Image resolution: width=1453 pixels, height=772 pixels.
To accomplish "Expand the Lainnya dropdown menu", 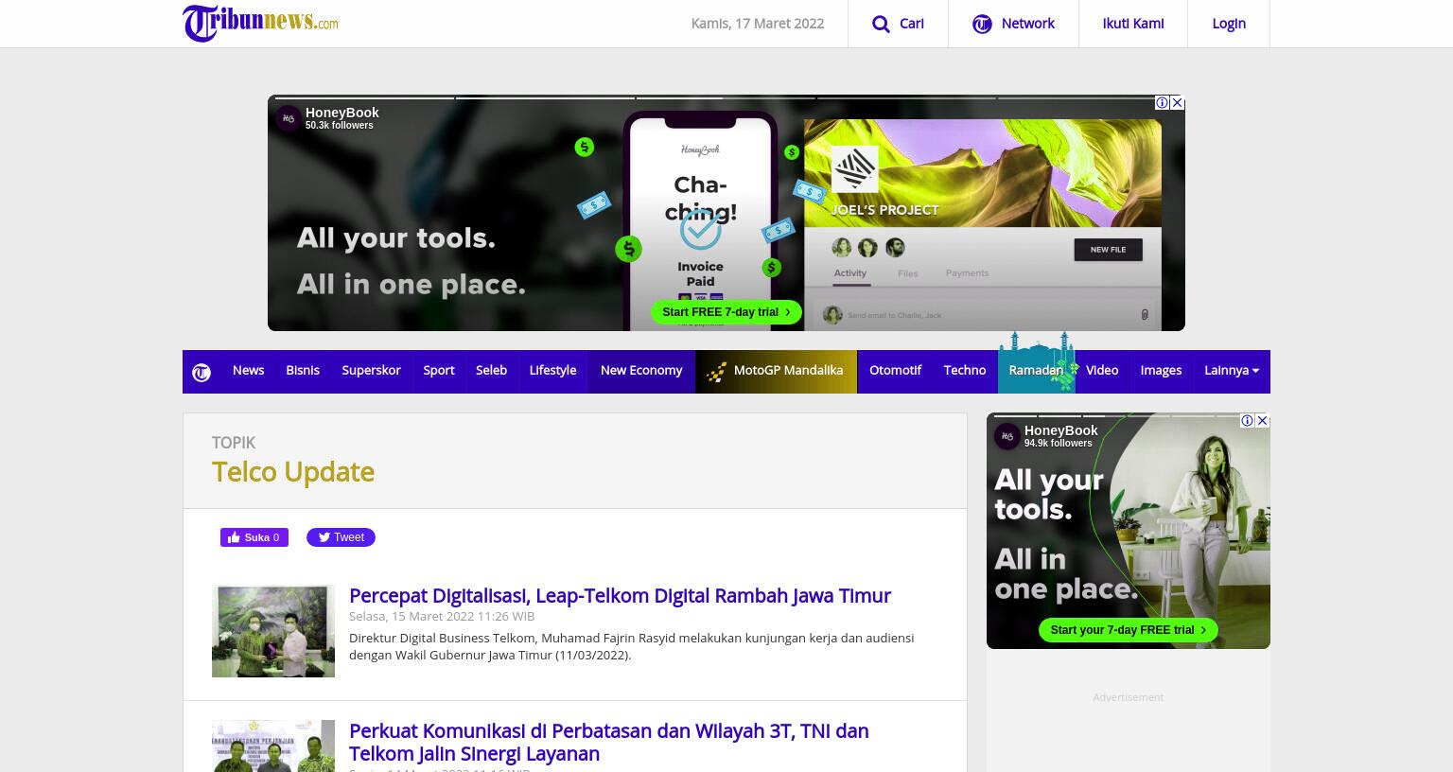I will pyautogui.click(x=1232, y=370).
